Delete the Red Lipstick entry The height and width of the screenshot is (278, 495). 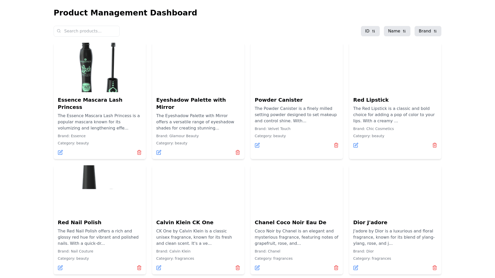435,145
